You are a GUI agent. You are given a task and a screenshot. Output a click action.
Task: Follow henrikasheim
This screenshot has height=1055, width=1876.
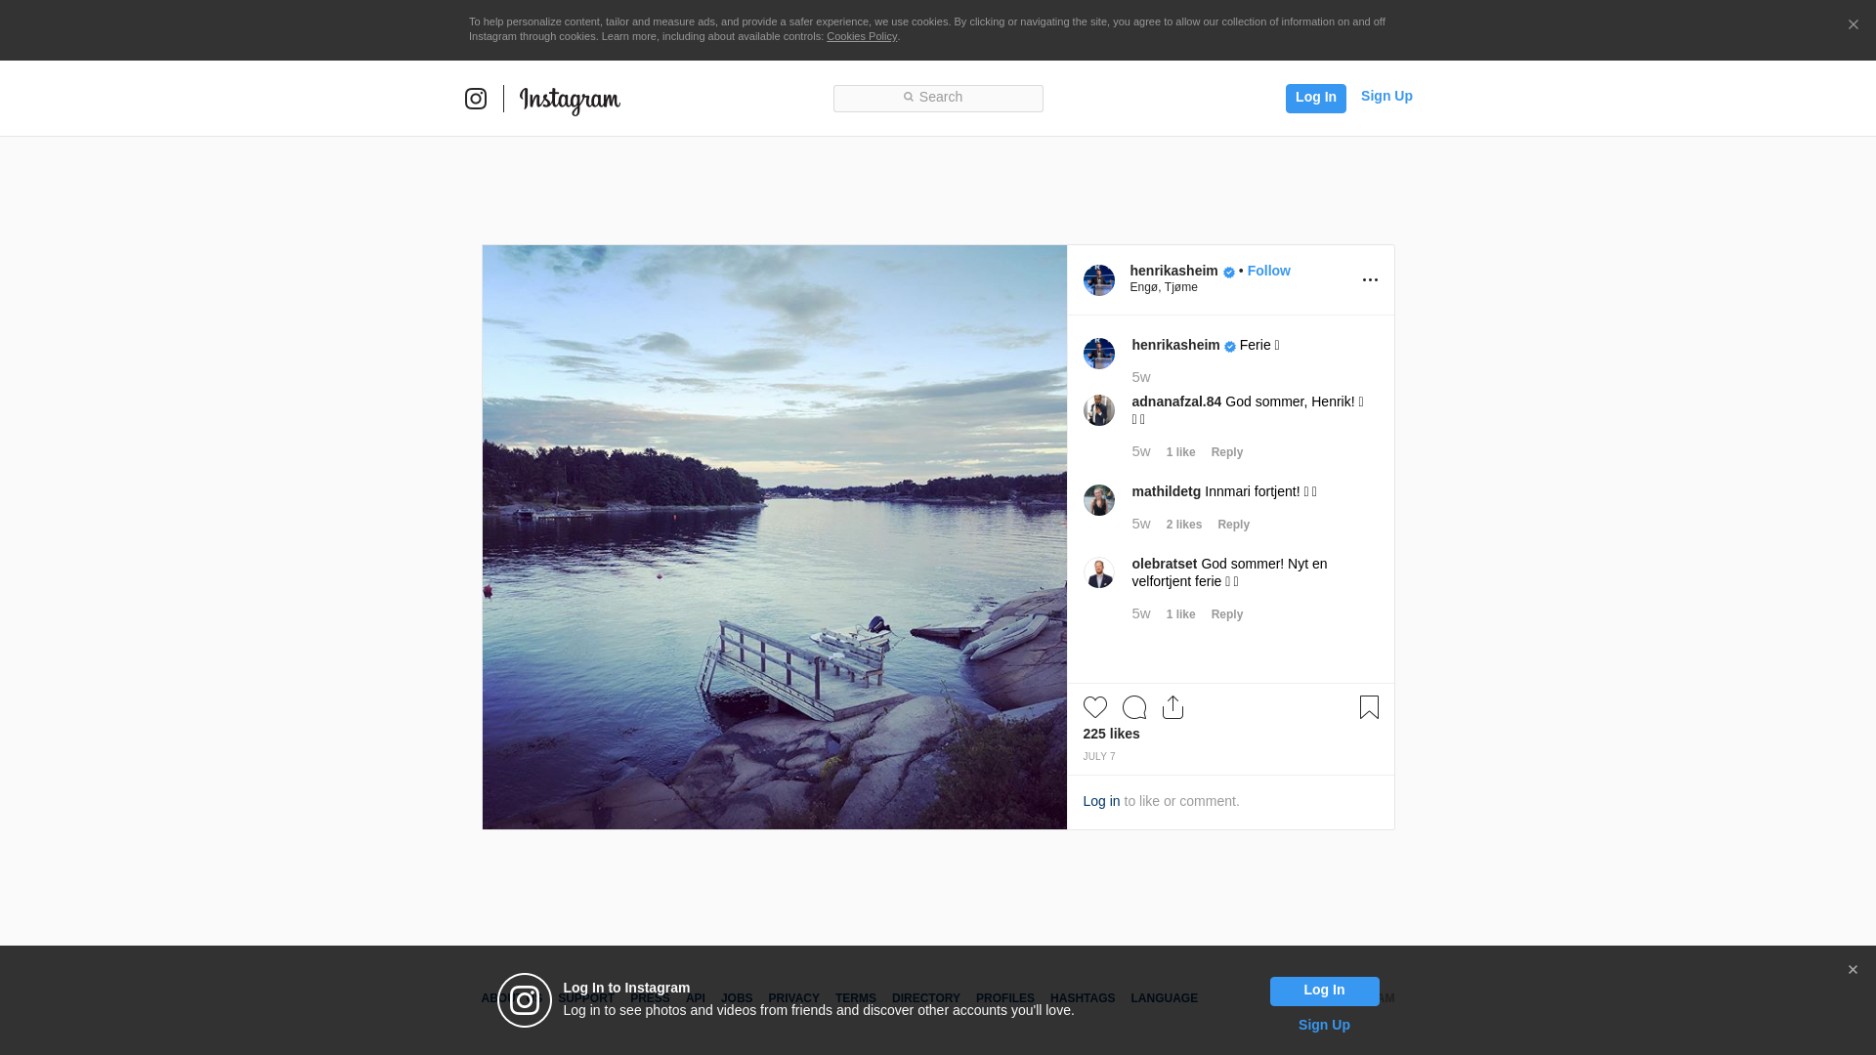click(1268, 271)
